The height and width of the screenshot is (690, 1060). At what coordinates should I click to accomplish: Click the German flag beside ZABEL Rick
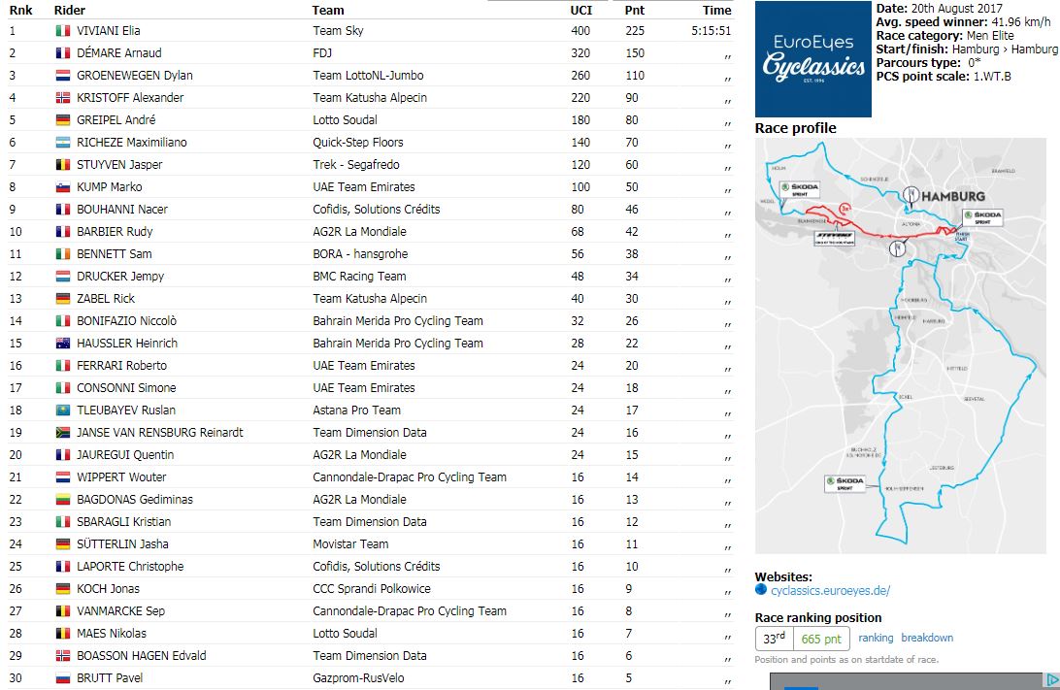pos(63,298)
